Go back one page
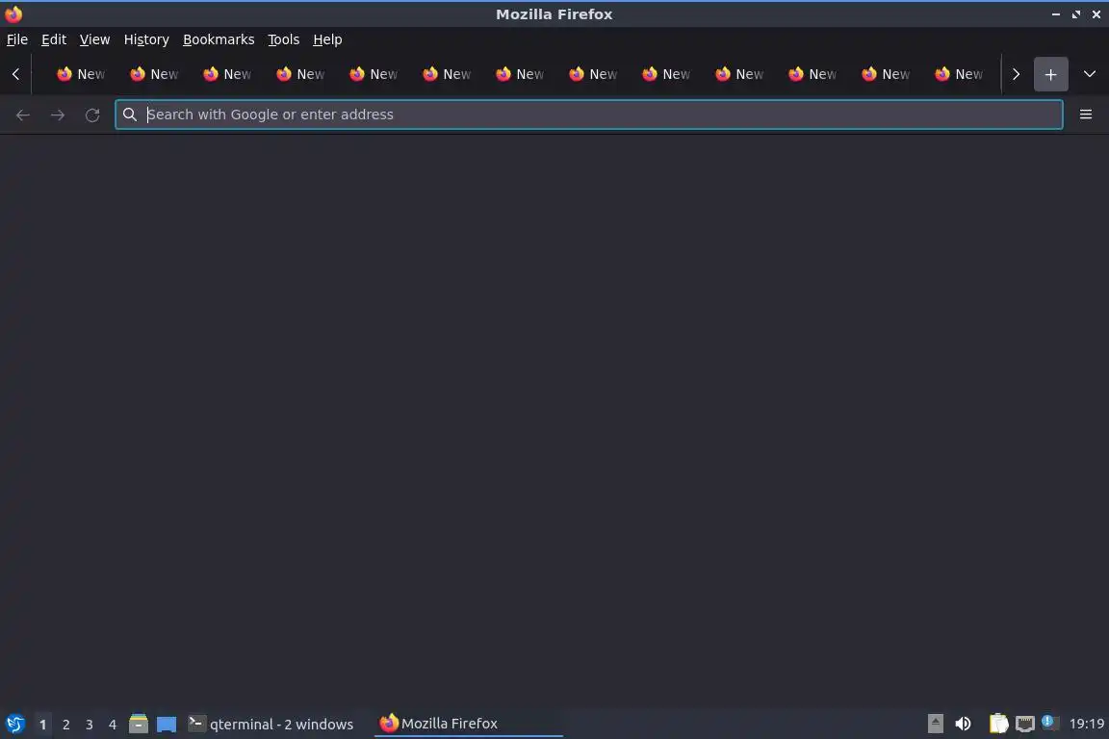Image resolution: width=1109 pixels, height=739 pixels. tap(23, 115)
